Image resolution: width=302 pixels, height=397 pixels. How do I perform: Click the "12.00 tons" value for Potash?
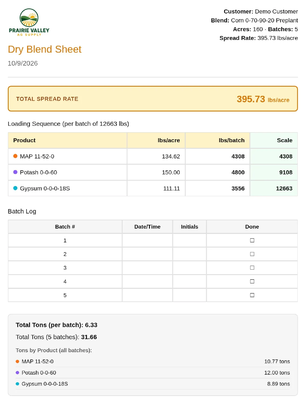pyautogui.click(x=277, y=373)
